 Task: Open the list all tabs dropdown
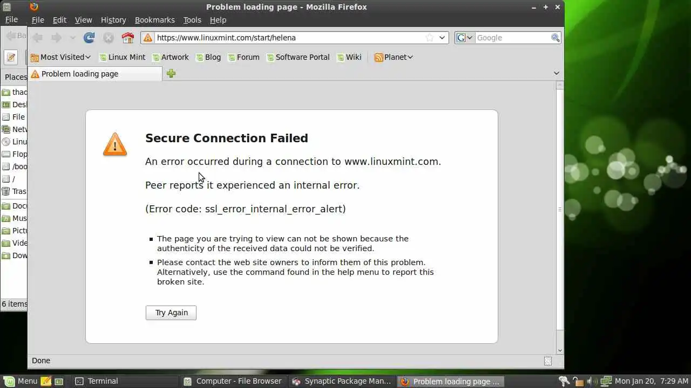tap(557, 73)
